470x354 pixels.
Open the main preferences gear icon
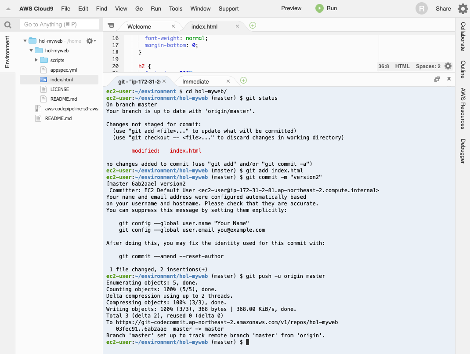(x=463, y=8)
